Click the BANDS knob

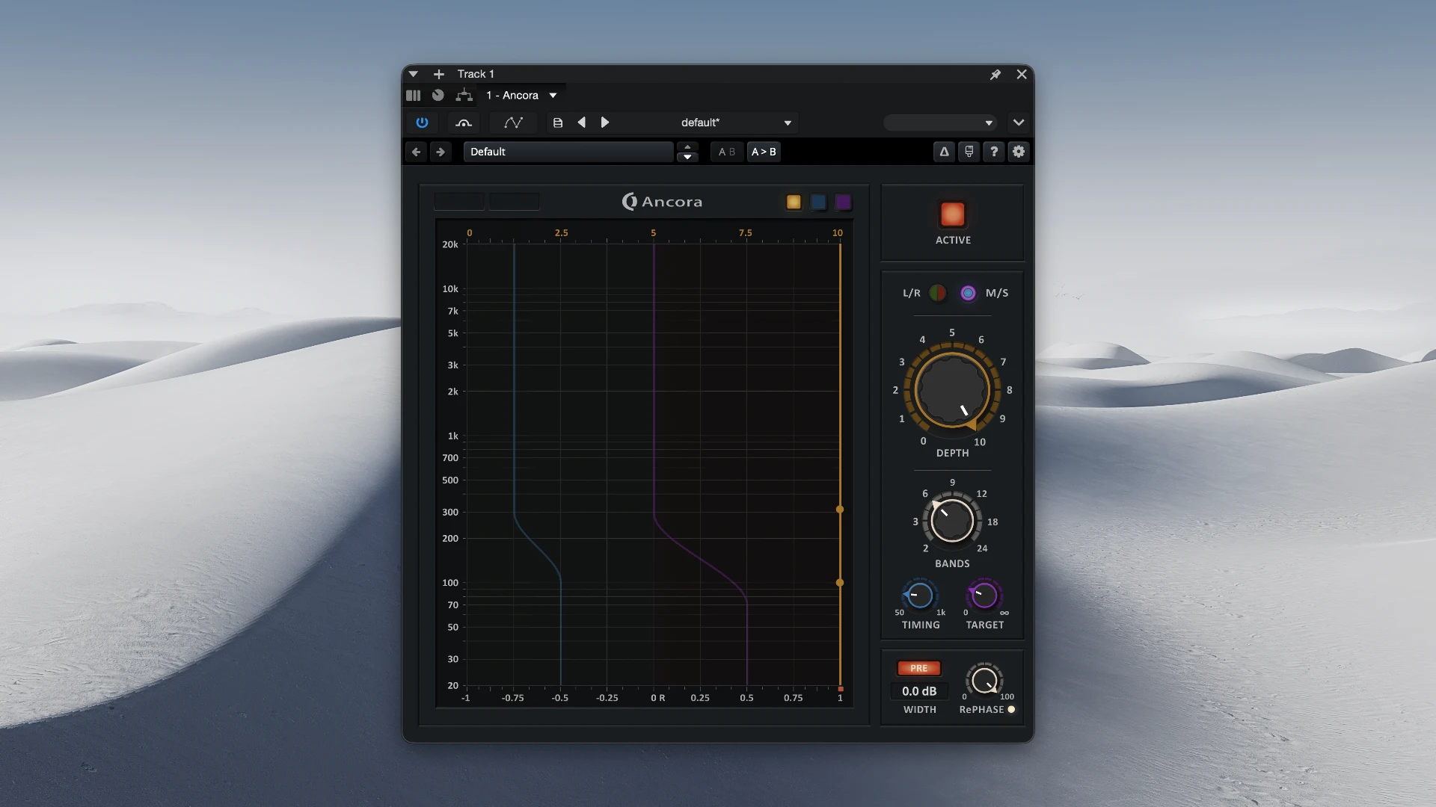click(x=952, y=521)
